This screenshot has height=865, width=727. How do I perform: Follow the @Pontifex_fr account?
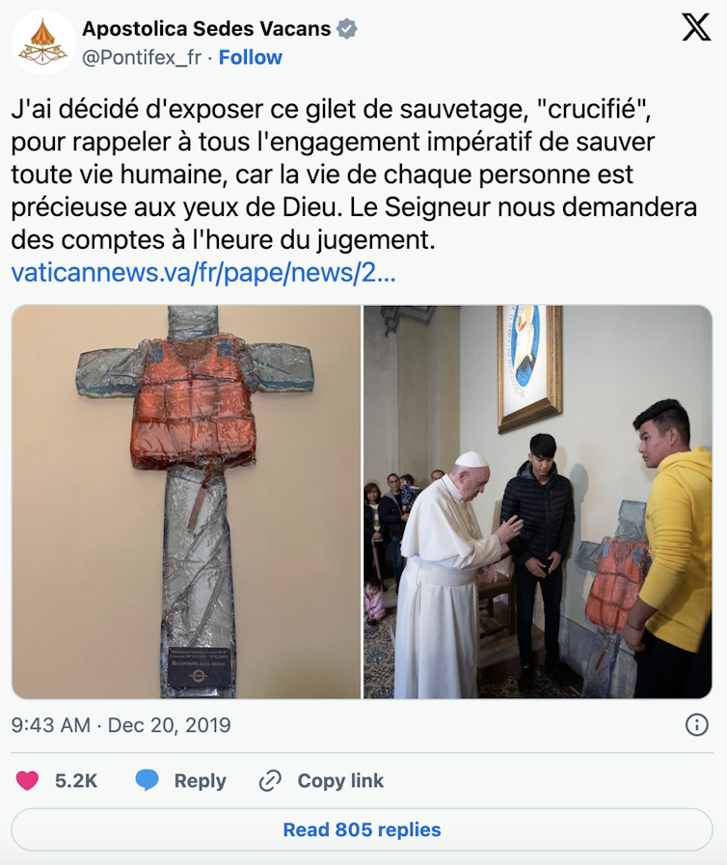251,57
